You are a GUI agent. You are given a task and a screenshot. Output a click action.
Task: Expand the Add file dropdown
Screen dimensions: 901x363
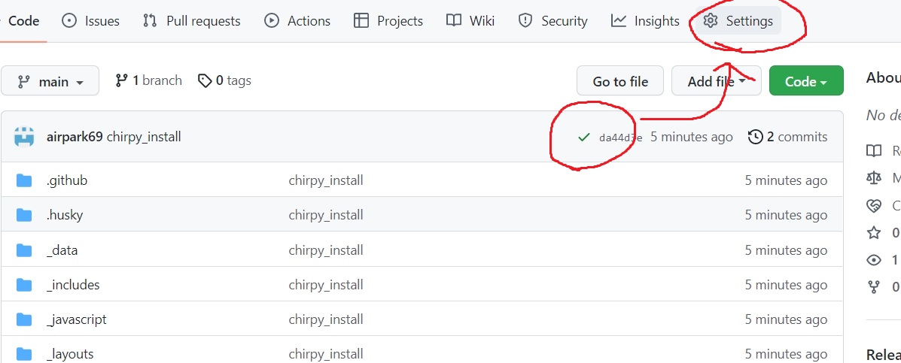717,82
